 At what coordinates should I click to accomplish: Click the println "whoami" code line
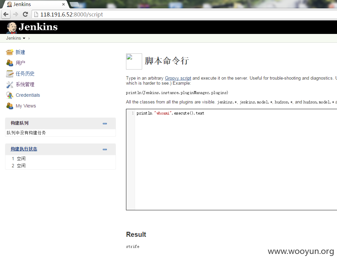170,113
